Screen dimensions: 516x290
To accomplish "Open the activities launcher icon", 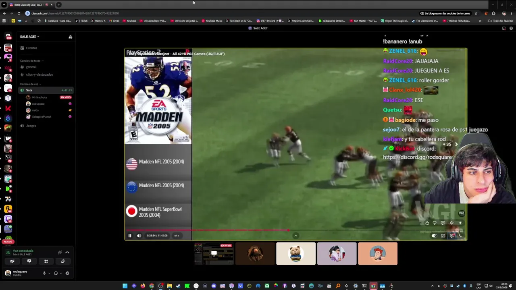I will 46,261.
